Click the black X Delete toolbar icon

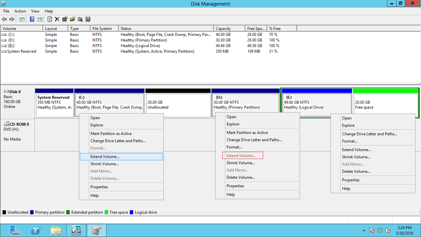tap(57, 19)
